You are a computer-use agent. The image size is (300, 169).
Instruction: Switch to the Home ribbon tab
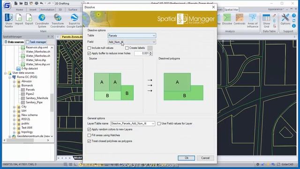19,9
